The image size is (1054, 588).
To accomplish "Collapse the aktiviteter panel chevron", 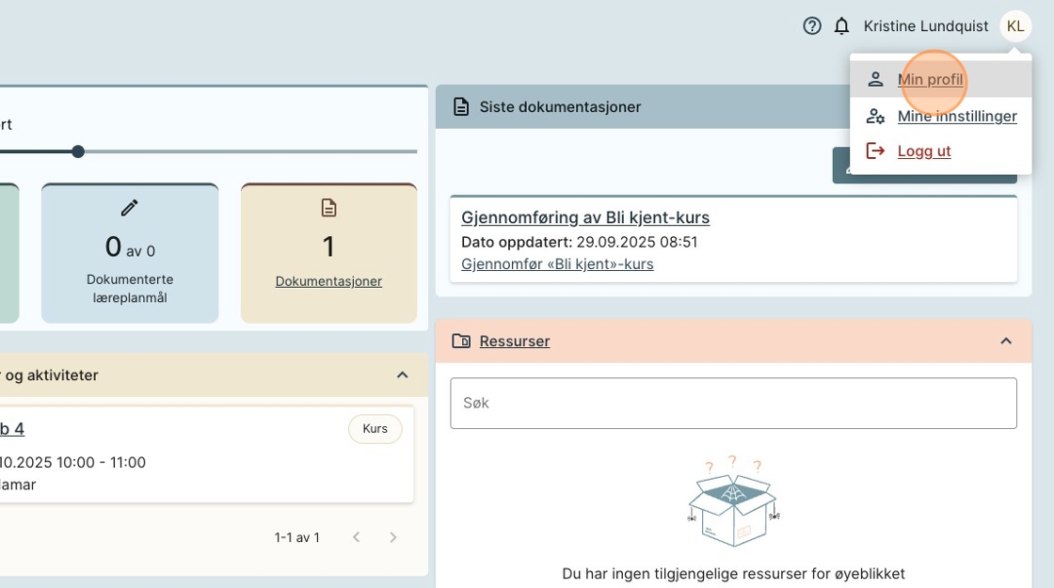I will pyautogui.click(x=403, y=375).
